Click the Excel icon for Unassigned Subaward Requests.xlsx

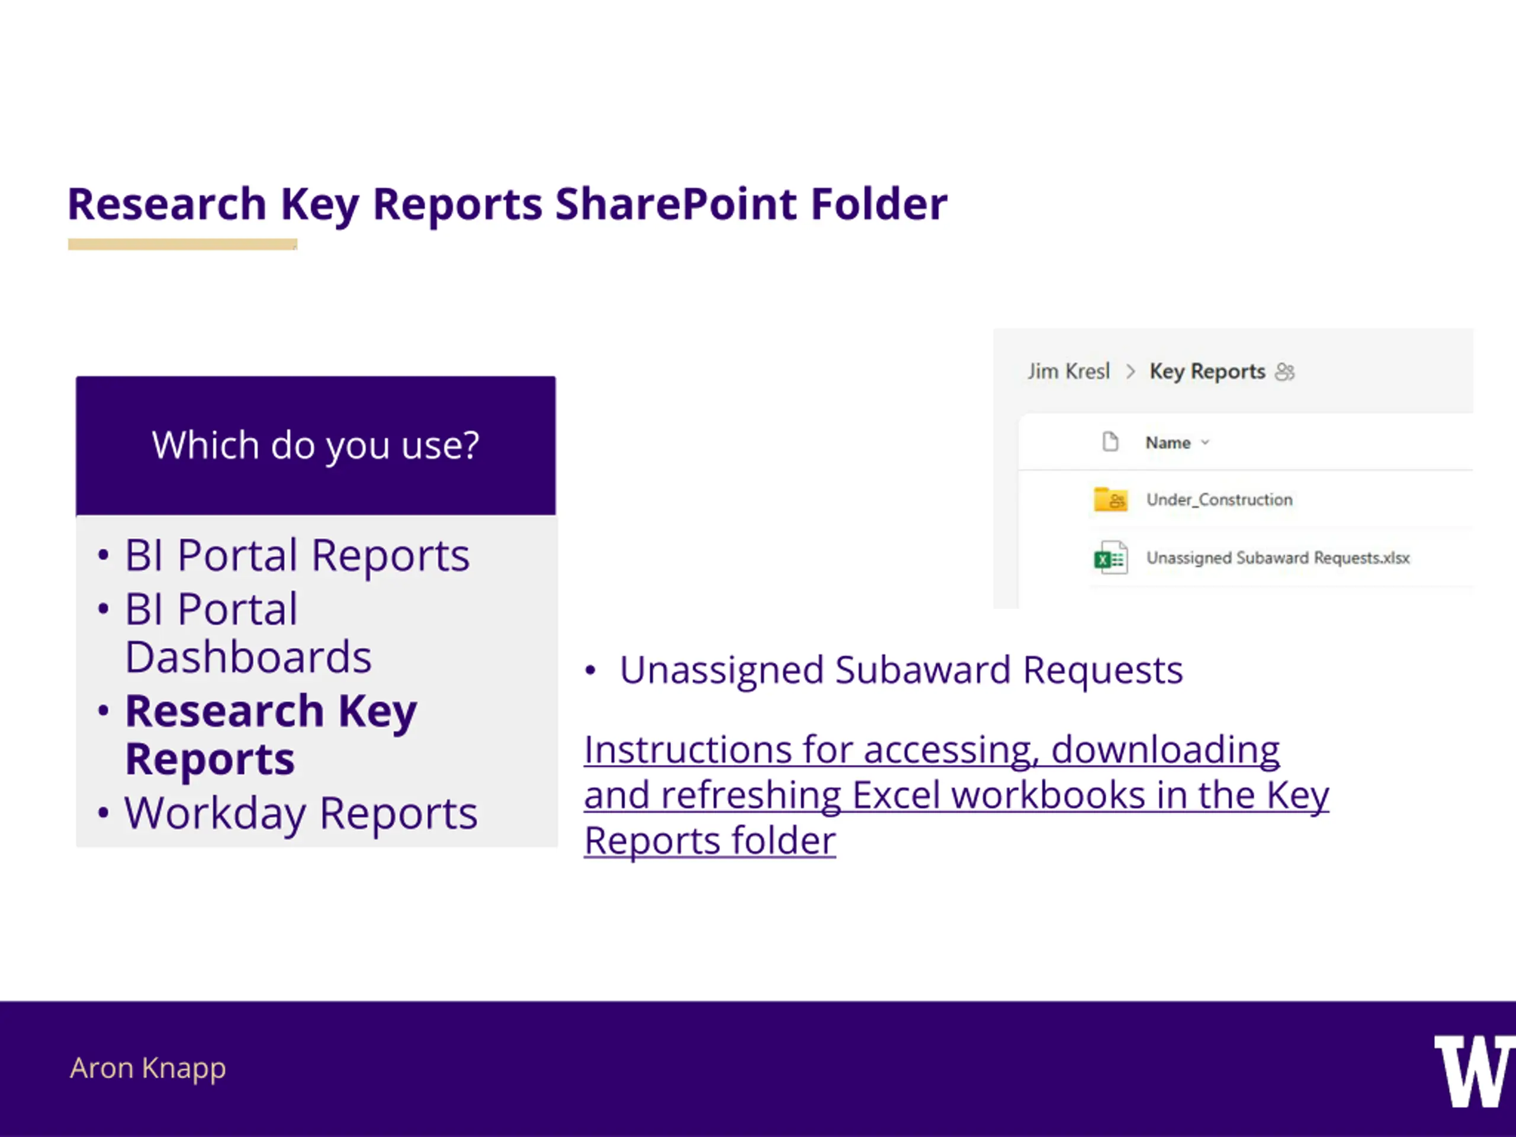1110,558
